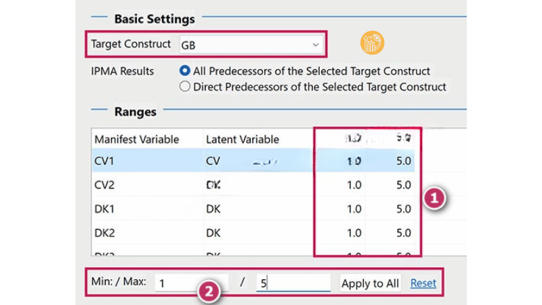Select the CV1 manifest variable row

point(105,161)
